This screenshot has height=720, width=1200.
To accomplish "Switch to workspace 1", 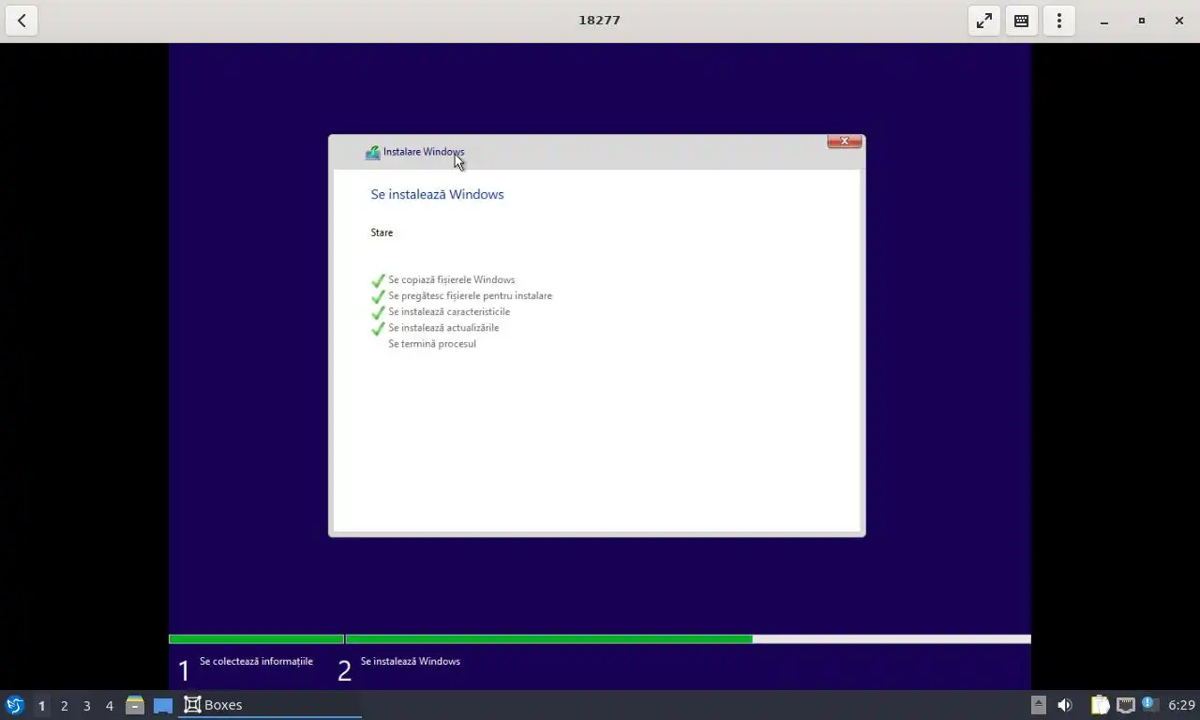I will (41, 705).
